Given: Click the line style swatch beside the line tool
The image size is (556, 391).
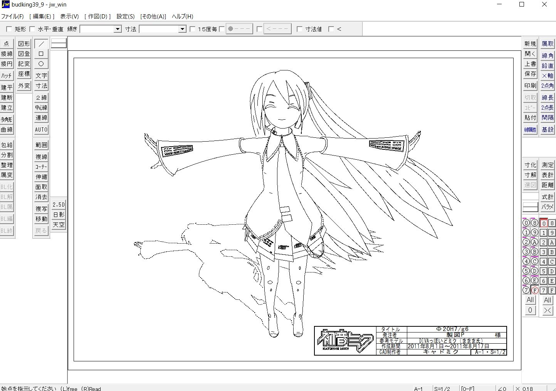Looking at the screenshot, I should point(59,43).
